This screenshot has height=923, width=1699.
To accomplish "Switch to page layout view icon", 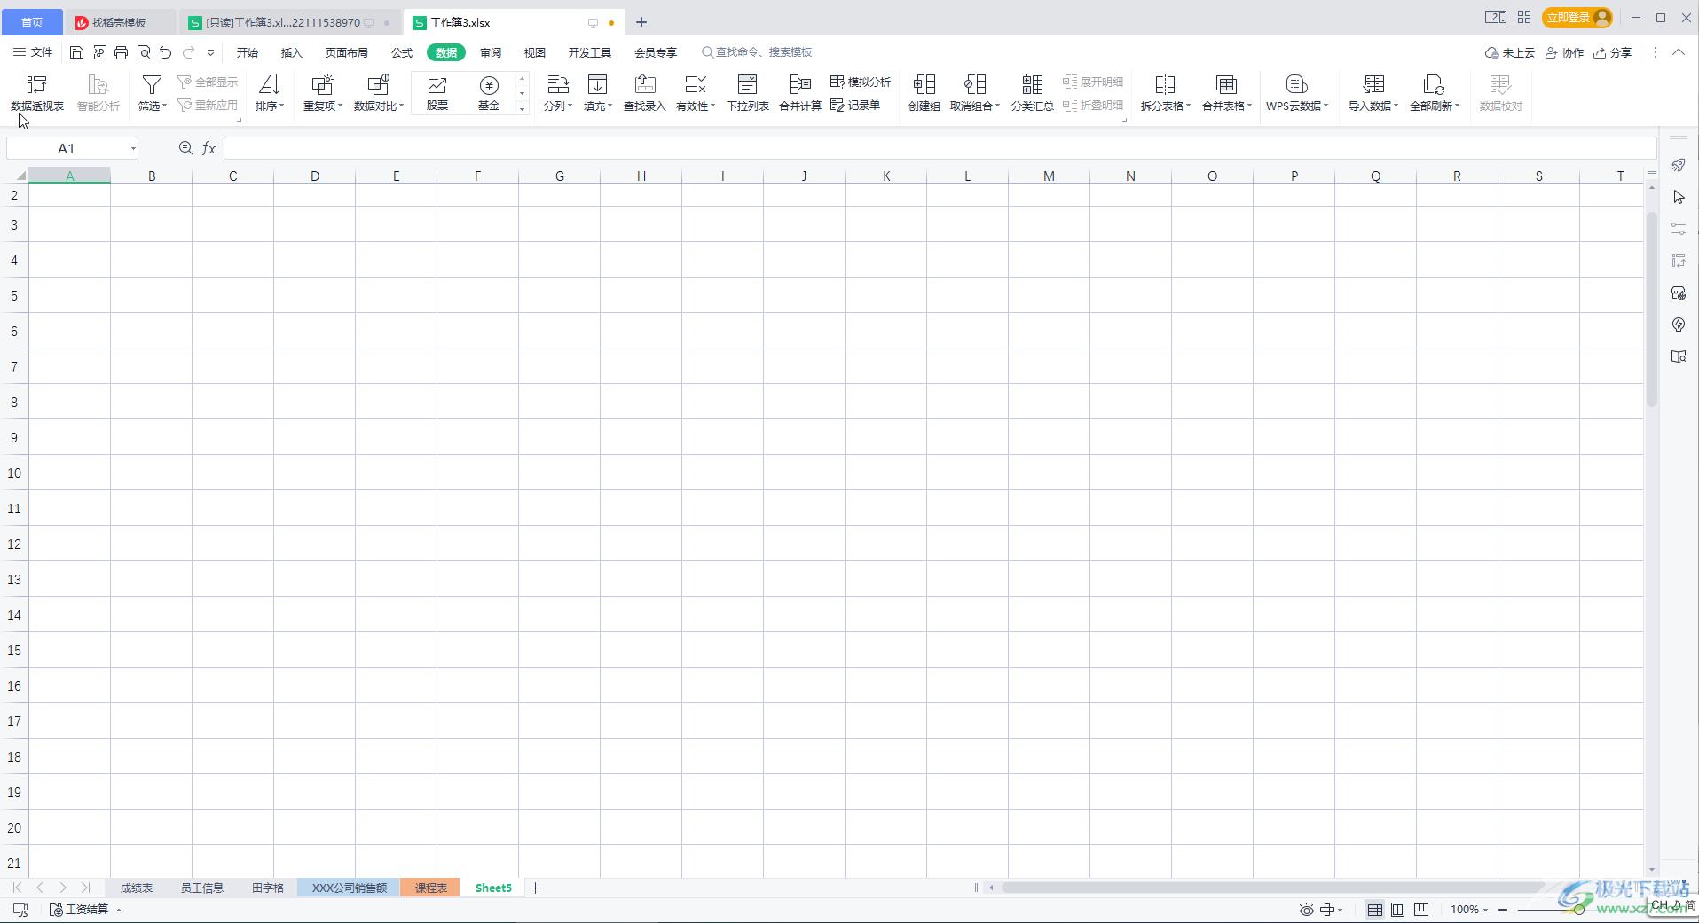I will [1397, 910].
